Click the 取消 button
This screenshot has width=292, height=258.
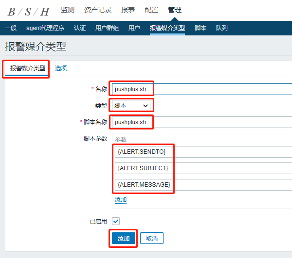152,238
